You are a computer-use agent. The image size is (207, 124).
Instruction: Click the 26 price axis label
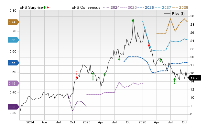(x=192, y=32)
